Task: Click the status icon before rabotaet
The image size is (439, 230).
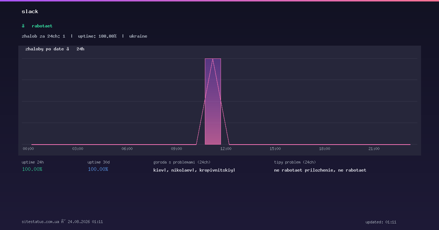Action: [x=23, y=26]
